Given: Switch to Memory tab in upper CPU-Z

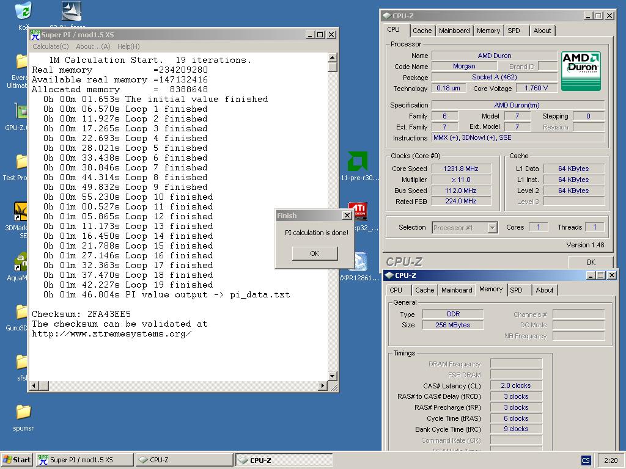Looking at the screenshot, I should coord(488,31).
